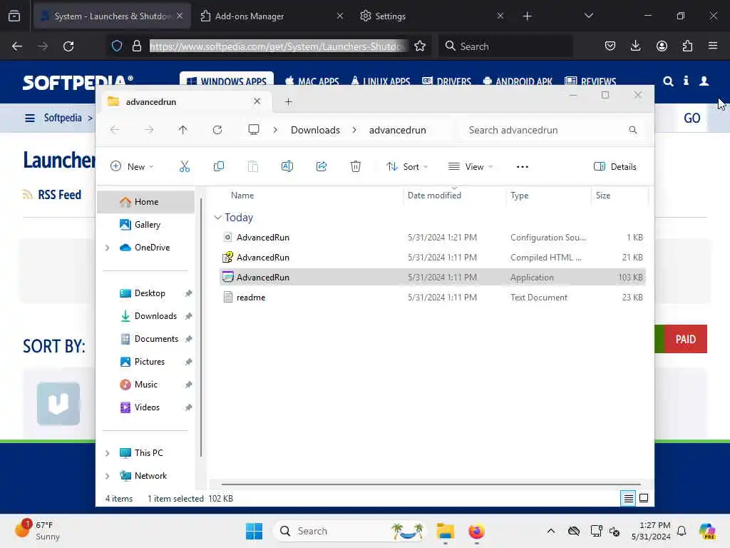The image size is (730, 548).
Task: Open the Firefox application hamburger menu
Action: [x=713, y=46]
